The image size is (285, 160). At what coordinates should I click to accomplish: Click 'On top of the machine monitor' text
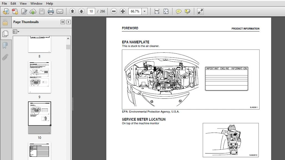141,123
